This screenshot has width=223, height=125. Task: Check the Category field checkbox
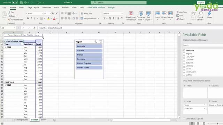pos(184,66)
